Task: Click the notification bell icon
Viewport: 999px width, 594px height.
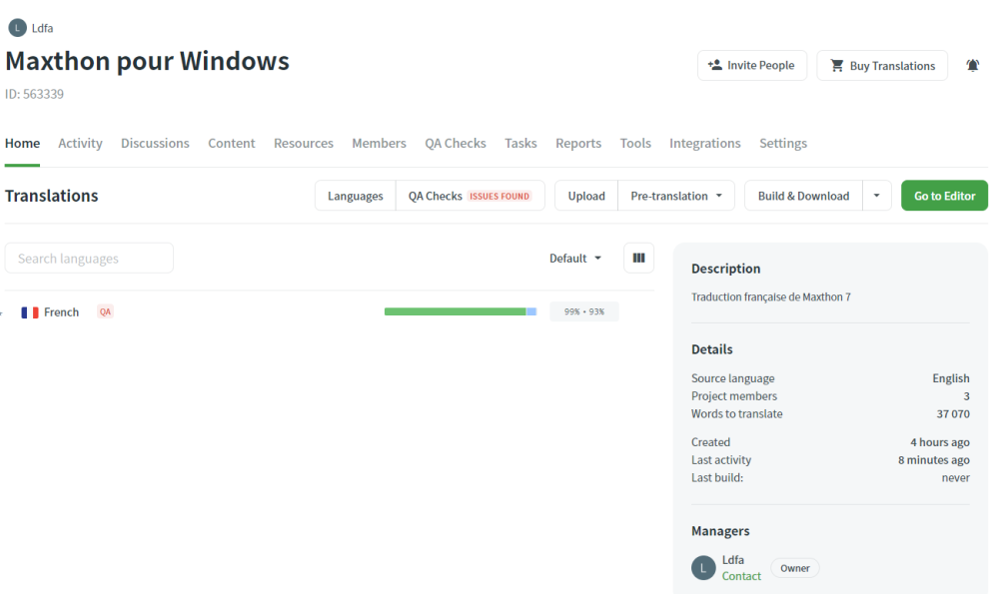Action: (972, 66)
